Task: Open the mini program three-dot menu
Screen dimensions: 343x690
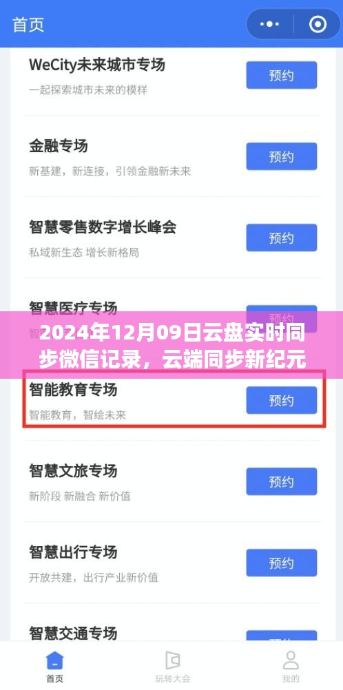Action: click(269, 24)
